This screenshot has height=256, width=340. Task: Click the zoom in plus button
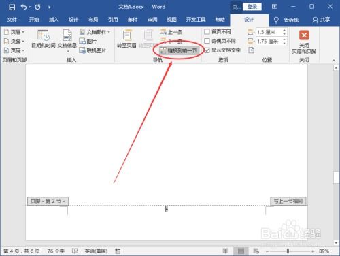313,251
